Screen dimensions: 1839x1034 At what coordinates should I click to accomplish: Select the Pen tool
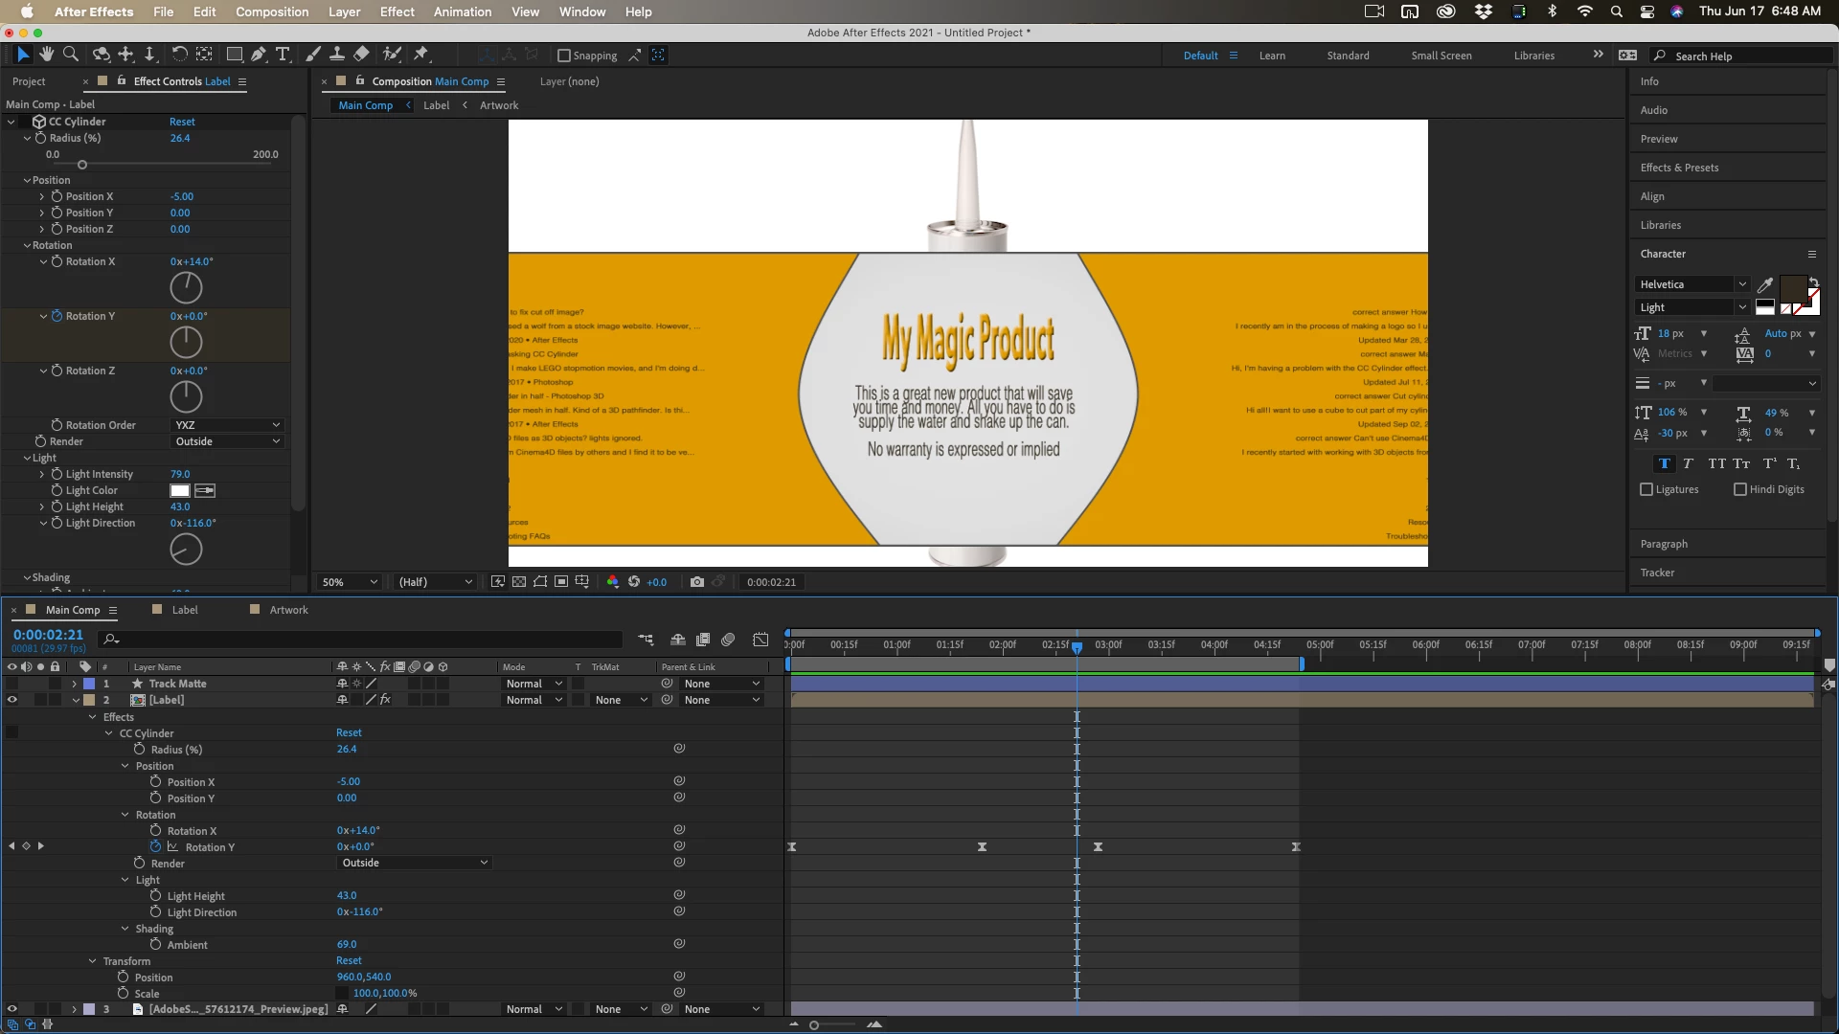coord(259,55)
